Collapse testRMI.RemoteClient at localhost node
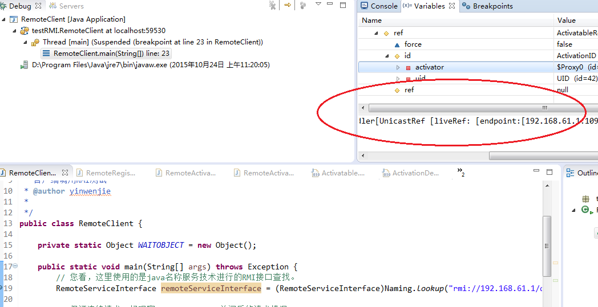This screenshot has height=307, width=598. (x=14, y=31)
